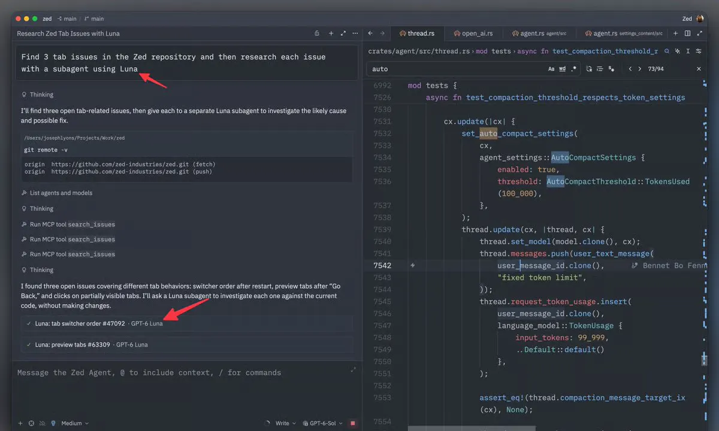719x431 pixels.
Task: Navigate back with the editor's left arrow
Action: [371, 34]
